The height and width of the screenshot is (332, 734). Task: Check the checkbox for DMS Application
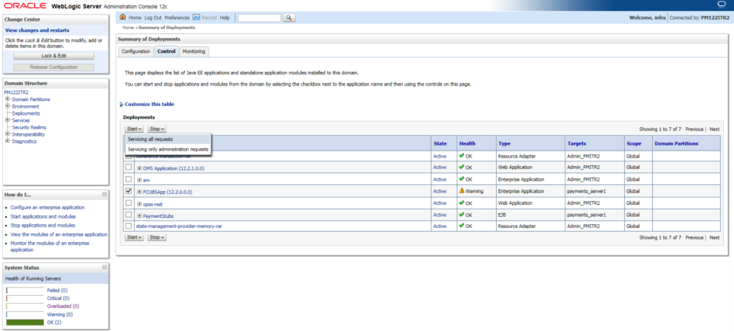pos(129,167)
